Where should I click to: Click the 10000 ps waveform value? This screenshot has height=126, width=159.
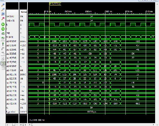pos(91,112)
